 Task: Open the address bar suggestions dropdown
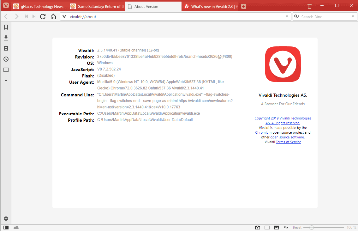(287, 16)
